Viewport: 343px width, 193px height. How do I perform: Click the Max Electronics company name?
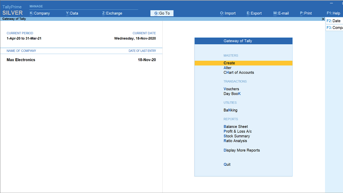coord(21,60)
